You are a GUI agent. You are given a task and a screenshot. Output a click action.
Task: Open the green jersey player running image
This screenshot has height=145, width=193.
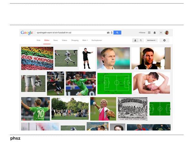pyautogui.click(x=81, y=83)
